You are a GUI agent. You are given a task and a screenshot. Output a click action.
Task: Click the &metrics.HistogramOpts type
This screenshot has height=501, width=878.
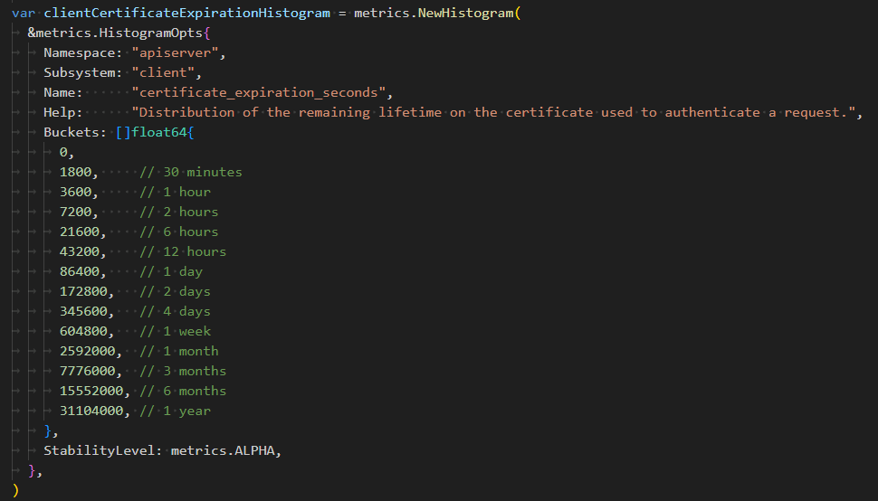(x=115, y=33)
